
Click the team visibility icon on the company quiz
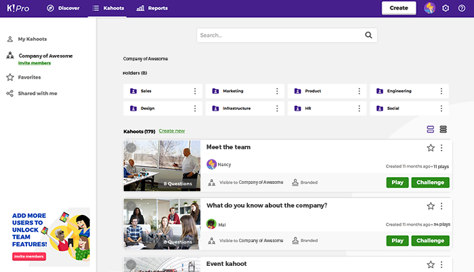click(211, 241)
